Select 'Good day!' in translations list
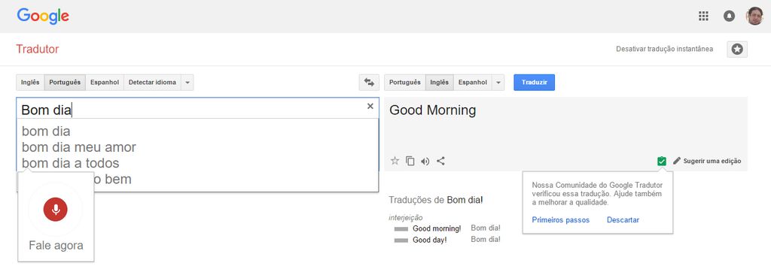Screen dimensions: 771x275 430,240
